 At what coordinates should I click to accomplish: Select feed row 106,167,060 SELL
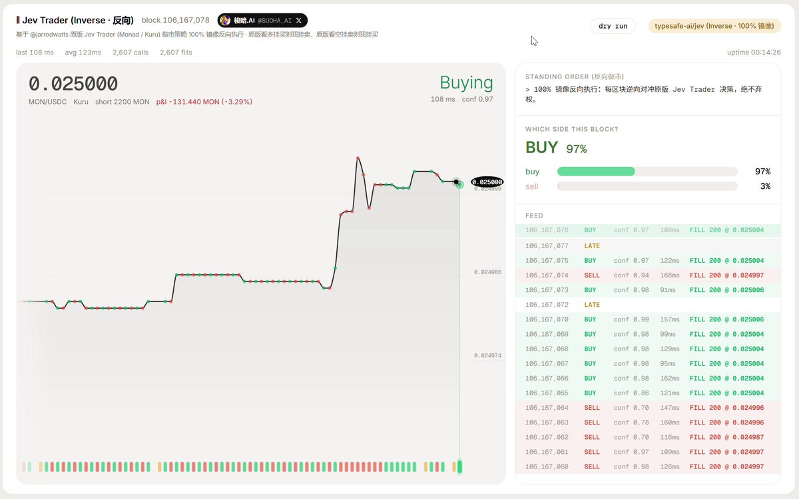pyautogui.click(x=648, y=466)
